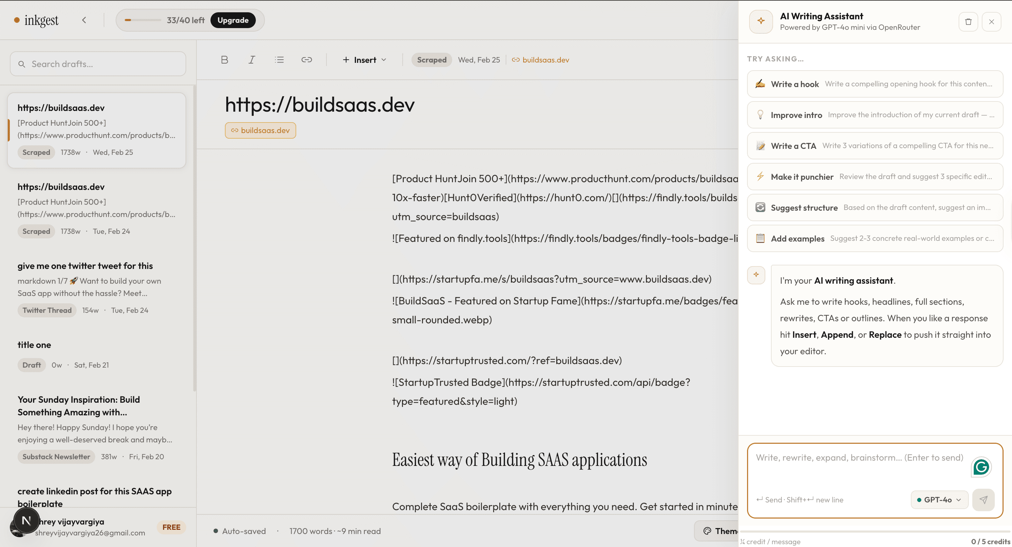Open Grammarly via its green icon
This screenshot has width=1012, height=547.
[981, 467]
